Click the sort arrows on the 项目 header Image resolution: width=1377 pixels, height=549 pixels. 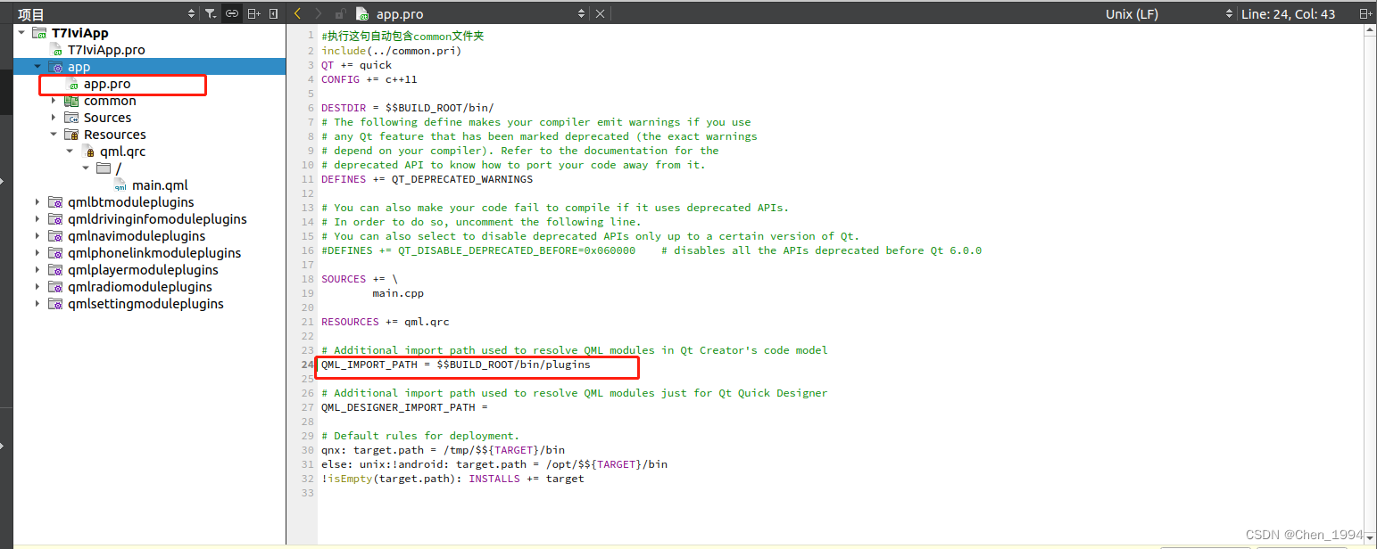pyautogui.click(x=191, y=13)
